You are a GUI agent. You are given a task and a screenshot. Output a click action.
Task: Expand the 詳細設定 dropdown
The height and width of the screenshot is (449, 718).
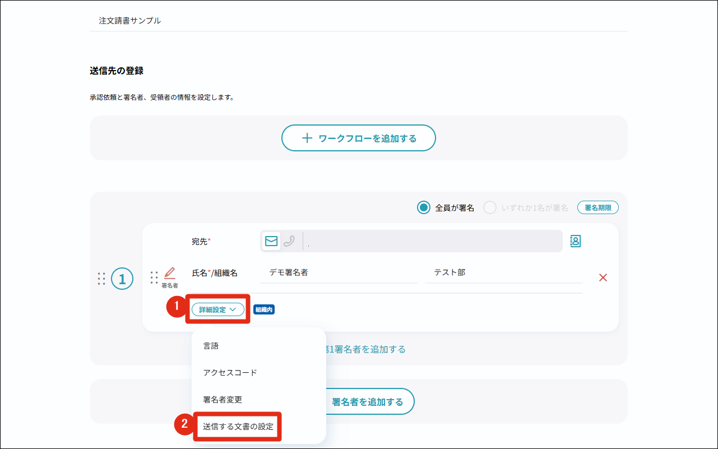(218, 309)
